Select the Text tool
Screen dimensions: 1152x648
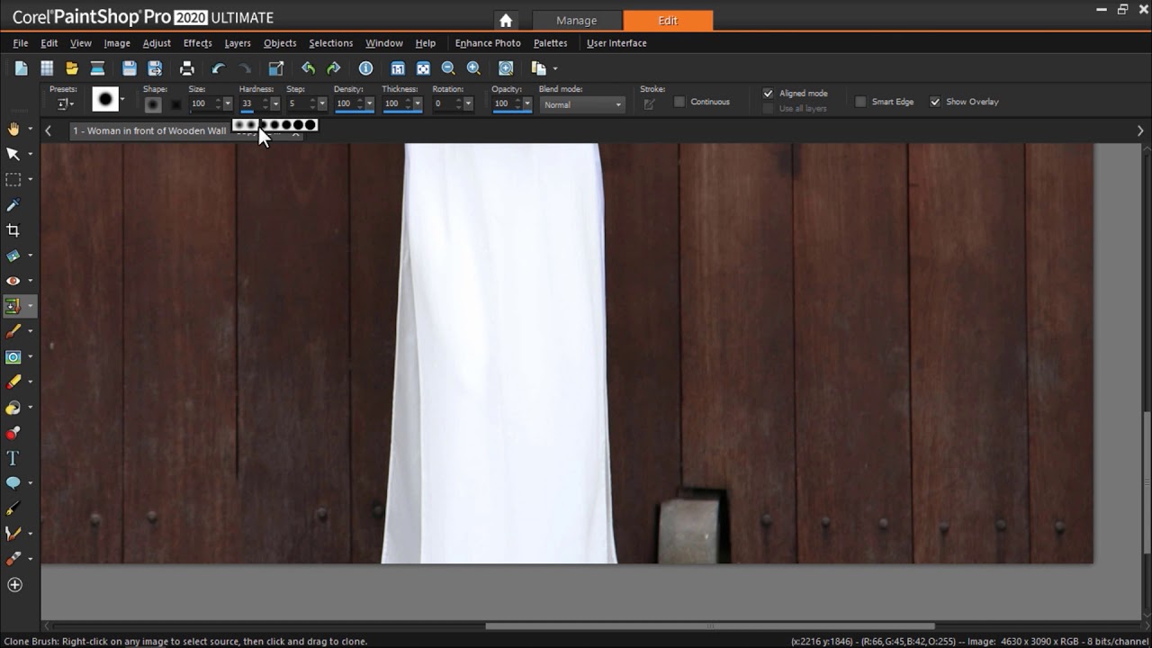pos(13,458)
